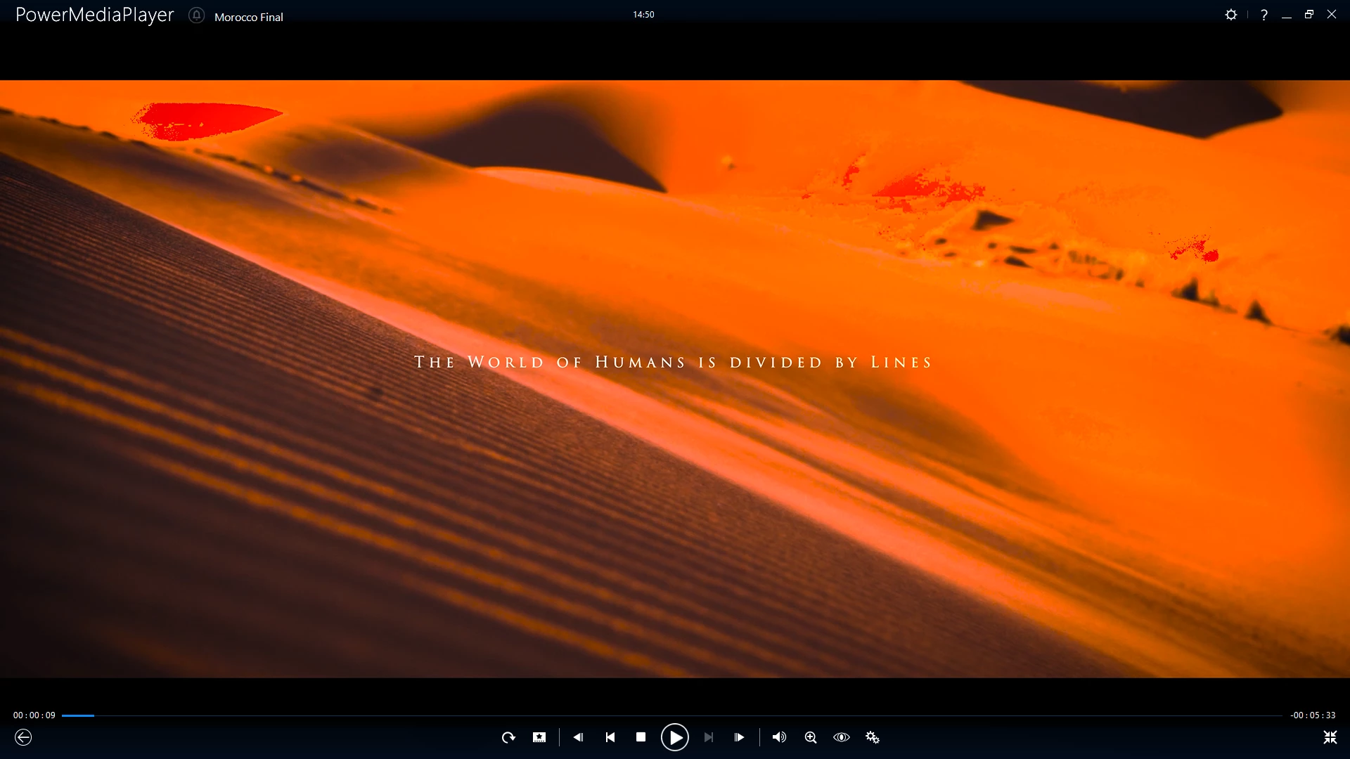Open the zoom magnifier control

point(811,737)
